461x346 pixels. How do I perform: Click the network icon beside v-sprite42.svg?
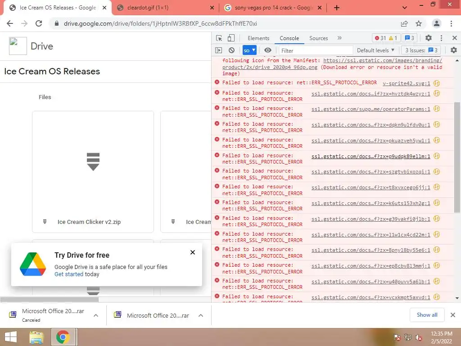tap(437, 83)
